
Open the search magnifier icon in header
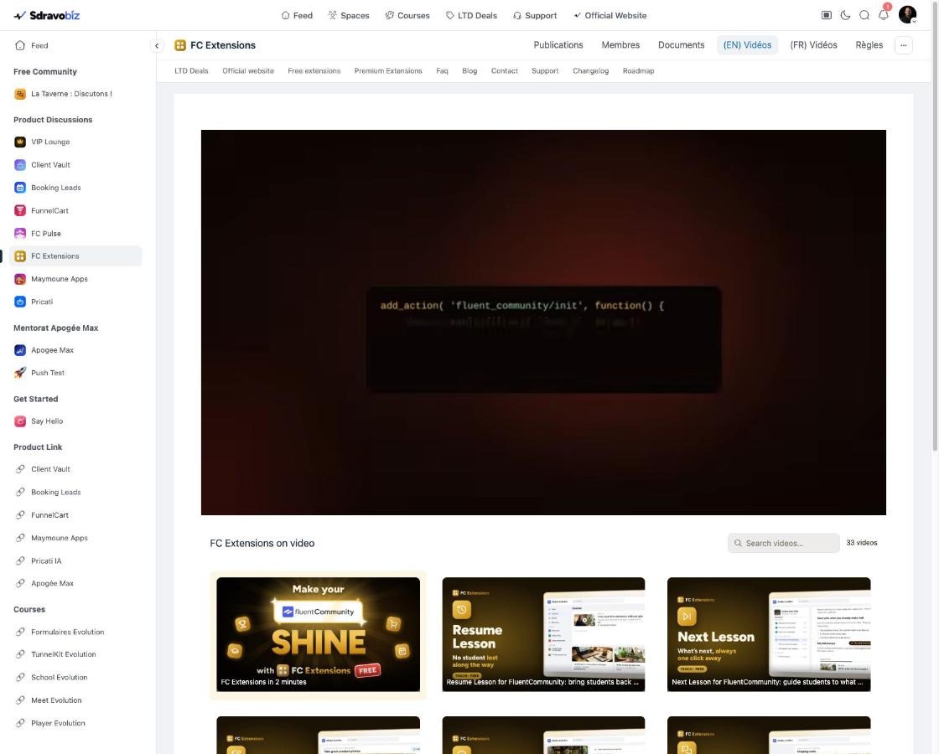coord(864,15)
